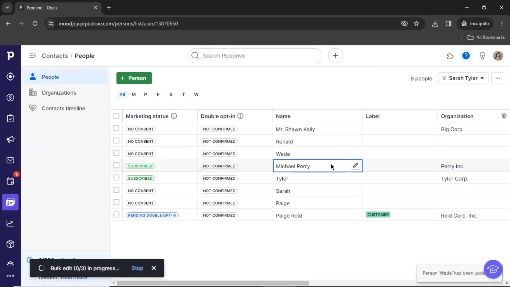Open Deals dollar icon in sidebar
Image resolution: width=510 pixels, height=287 pixels.
(10, 98)
